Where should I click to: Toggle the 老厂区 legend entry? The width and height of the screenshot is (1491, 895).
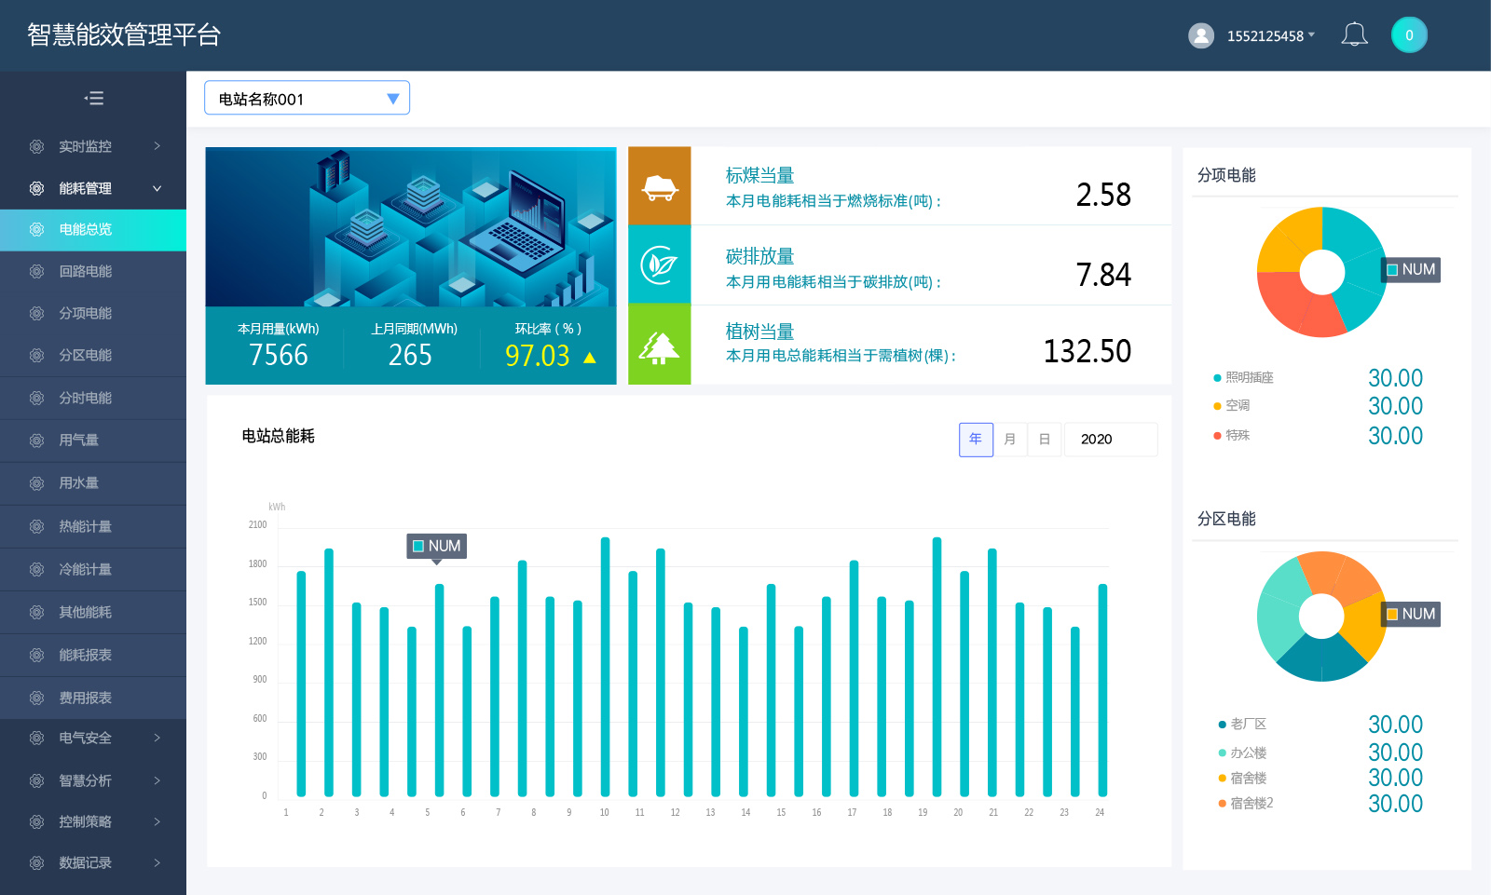(1247, 724)
